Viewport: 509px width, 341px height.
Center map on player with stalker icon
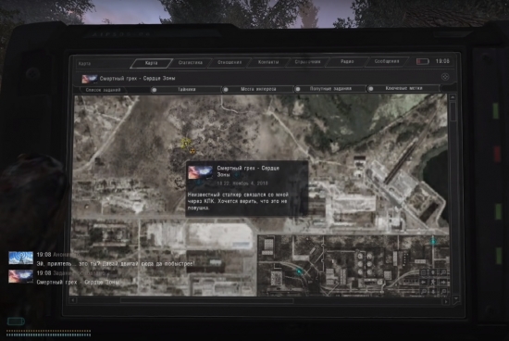433,283
